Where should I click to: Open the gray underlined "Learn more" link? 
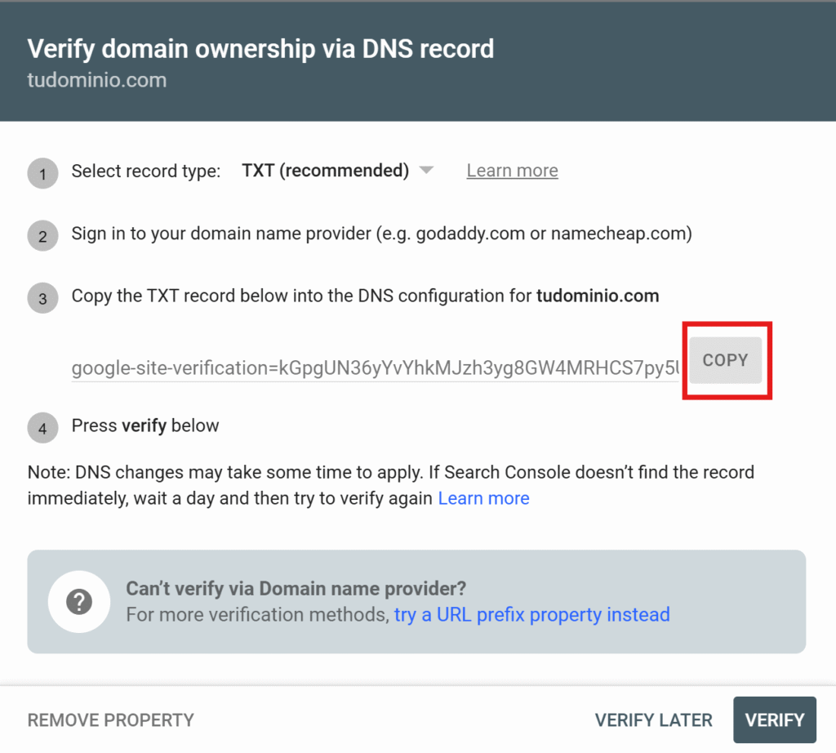pyautogui.click(x=512, y=171)
